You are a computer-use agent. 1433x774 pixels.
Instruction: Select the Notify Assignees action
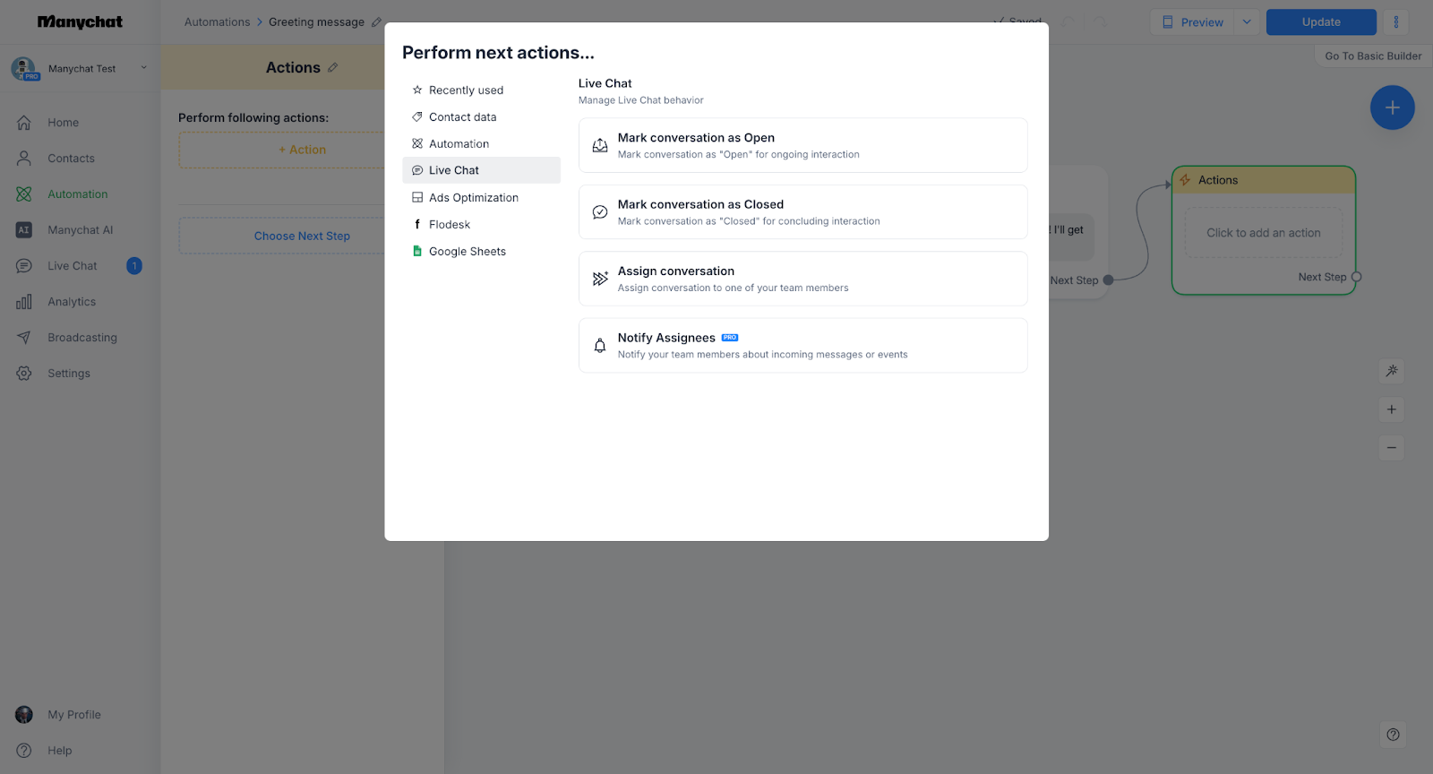tap(802, 346)
